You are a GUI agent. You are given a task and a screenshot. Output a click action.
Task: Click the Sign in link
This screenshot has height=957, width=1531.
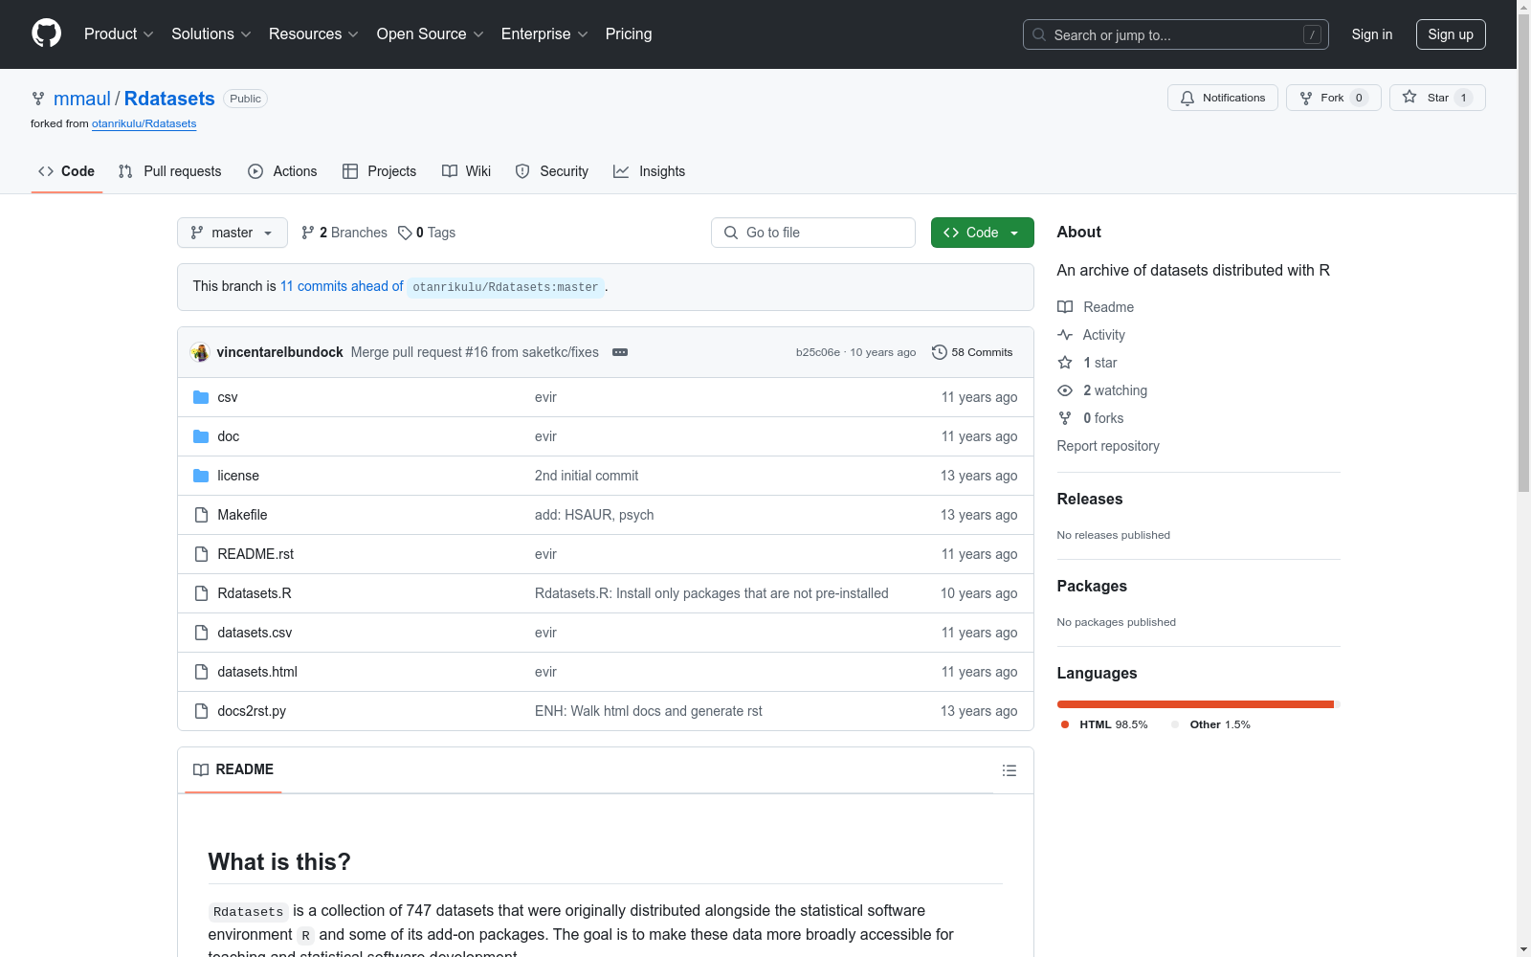coord(1372,34)
